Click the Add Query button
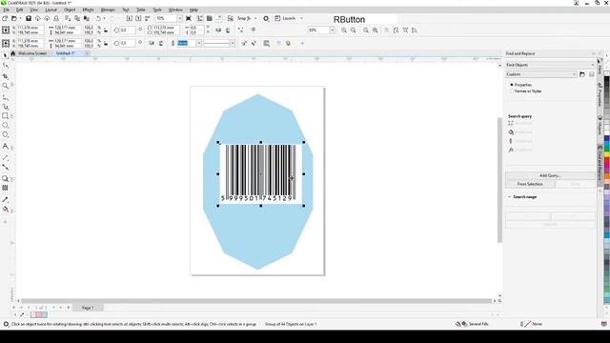Image resolution: width=610 pixels, height=343 pixels. coord(550,175)
